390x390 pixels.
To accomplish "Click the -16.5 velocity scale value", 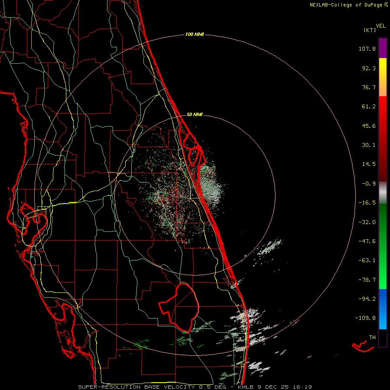I will click(x=367, y=203).
